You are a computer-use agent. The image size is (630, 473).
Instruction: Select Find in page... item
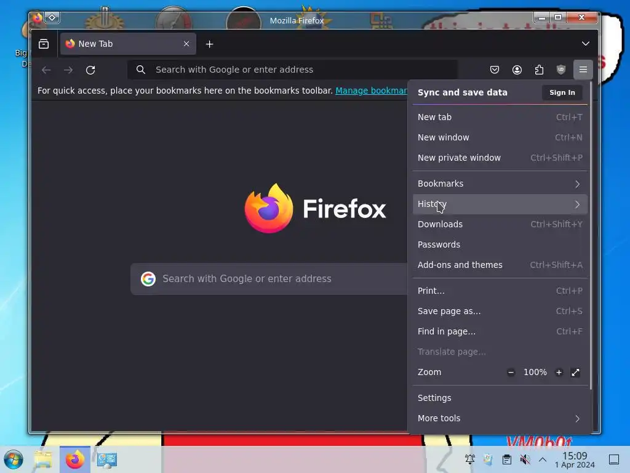pos(500,331)
